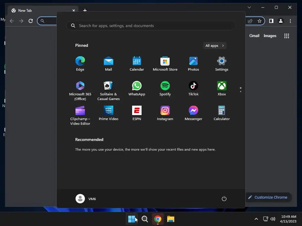302x226 pixels.
Task: Open File Explorer from the taskbar
Action: point(171,219)
